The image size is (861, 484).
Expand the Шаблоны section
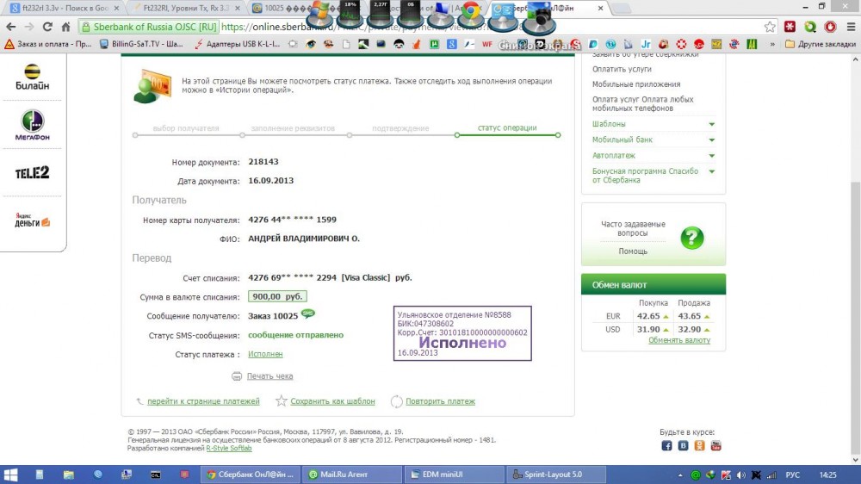[712, 124]
